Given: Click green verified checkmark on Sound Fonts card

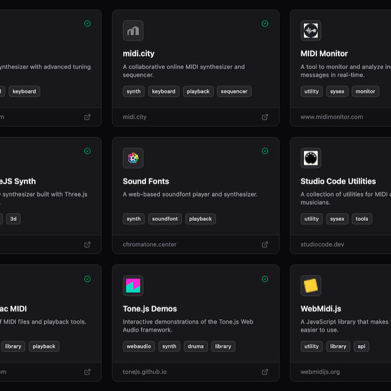Looking at the screenshot, I should pos(265,151).
